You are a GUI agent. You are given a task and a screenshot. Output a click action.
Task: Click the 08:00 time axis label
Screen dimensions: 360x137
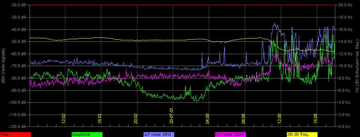pyautogui.click(x=244, y=119)
